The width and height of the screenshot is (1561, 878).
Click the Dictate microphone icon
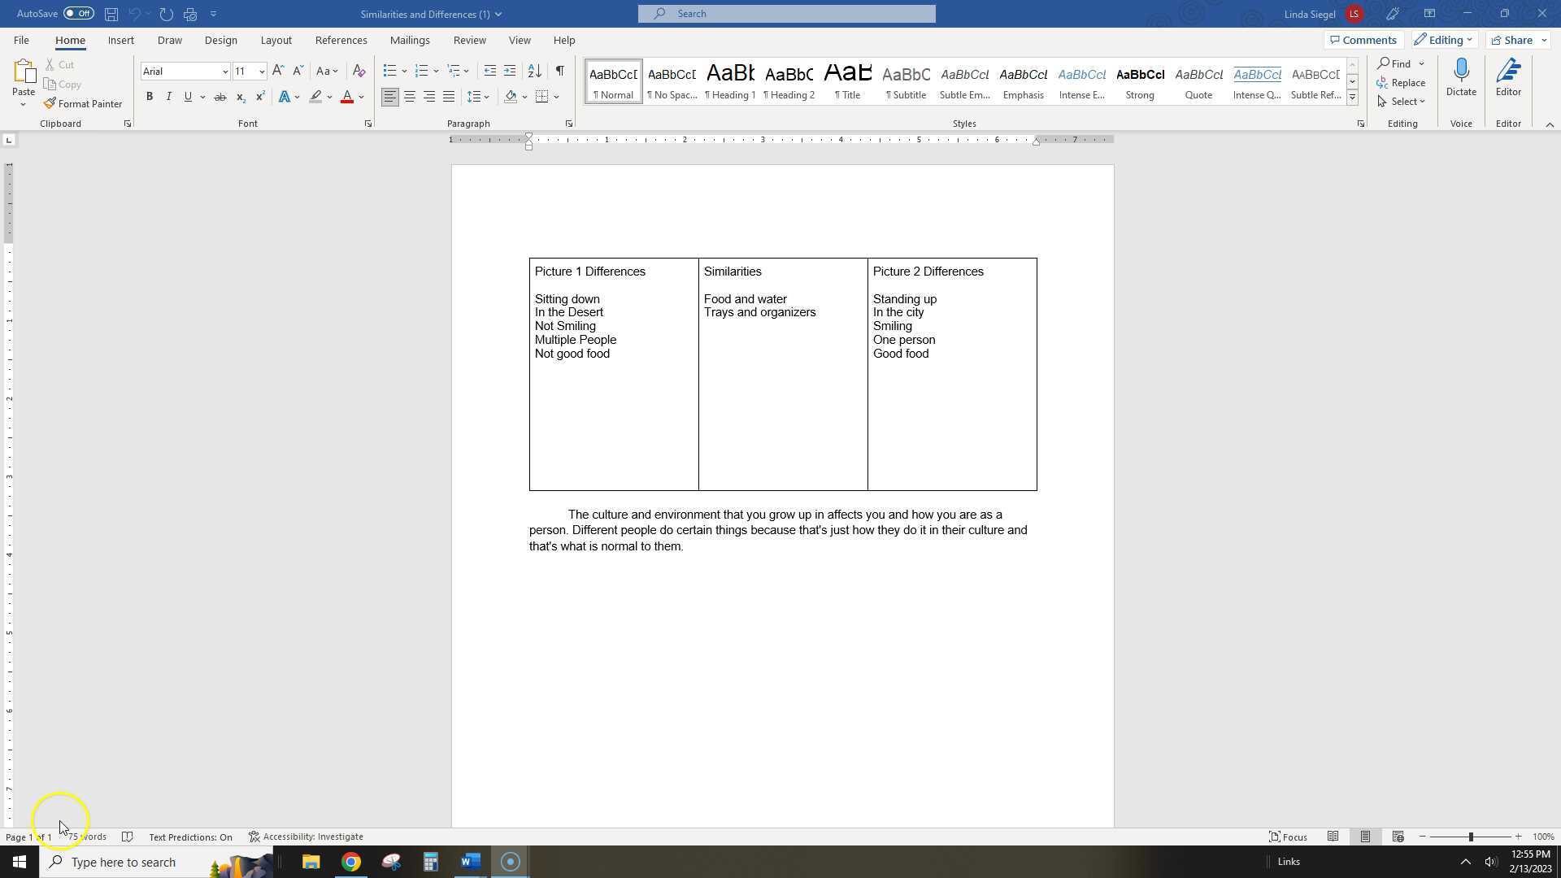click(x=1460, y=72)
